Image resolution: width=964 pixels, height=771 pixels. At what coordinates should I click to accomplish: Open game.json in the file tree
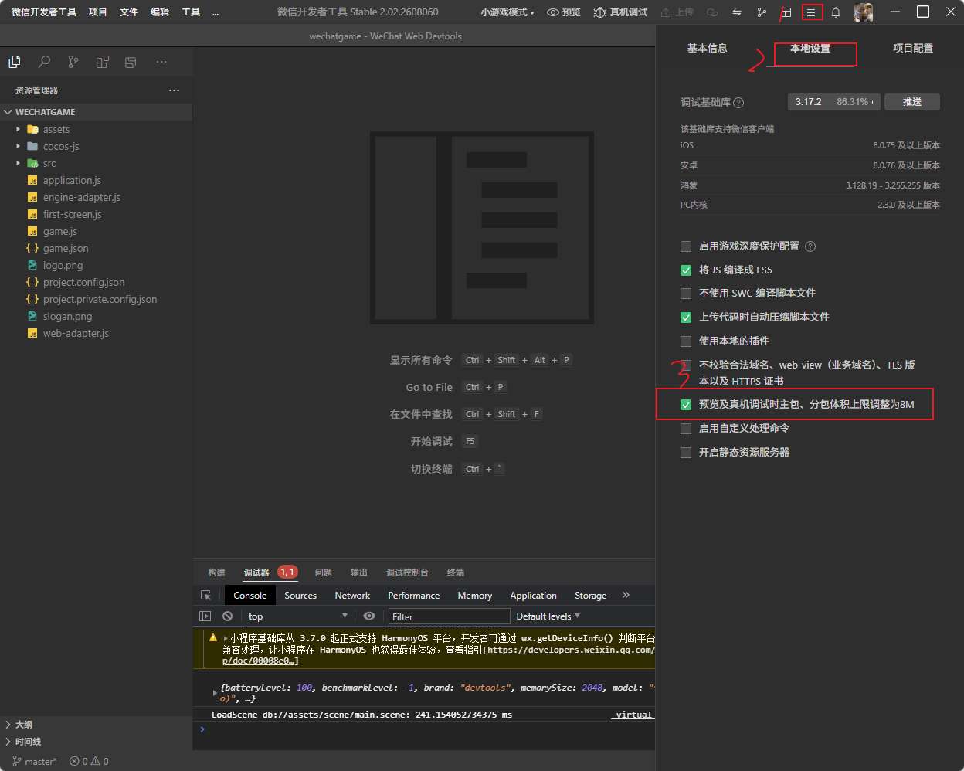[66, 249]
